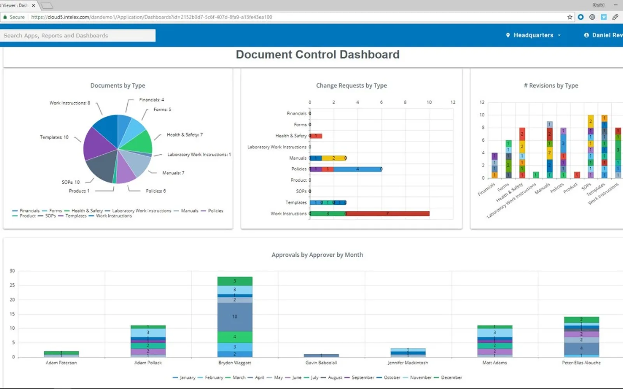Toggle Health & Safety in the pie chart legend
The image size is (623, 389).
click(x=83, y=210)
